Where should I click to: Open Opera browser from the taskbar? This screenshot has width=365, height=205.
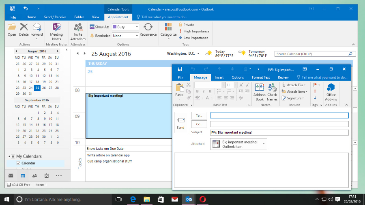pyautogui.click(x=202, y=199)
